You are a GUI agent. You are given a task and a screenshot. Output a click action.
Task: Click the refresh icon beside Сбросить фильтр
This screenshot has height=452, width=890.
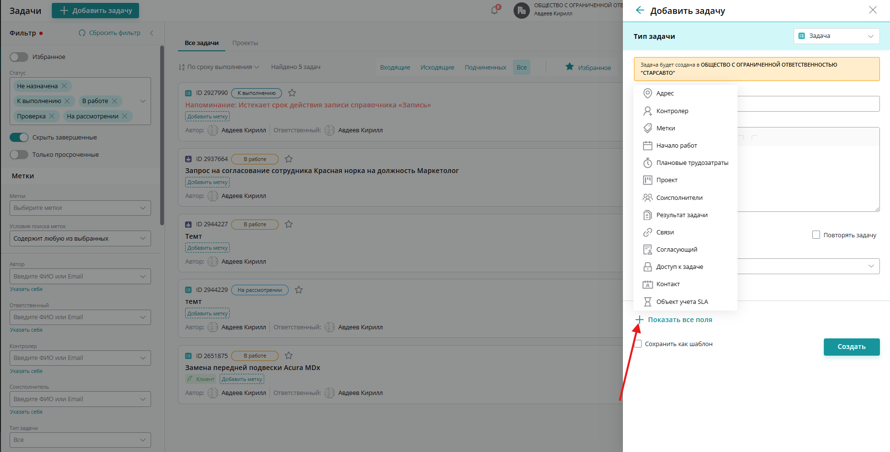tap(82, 33)
